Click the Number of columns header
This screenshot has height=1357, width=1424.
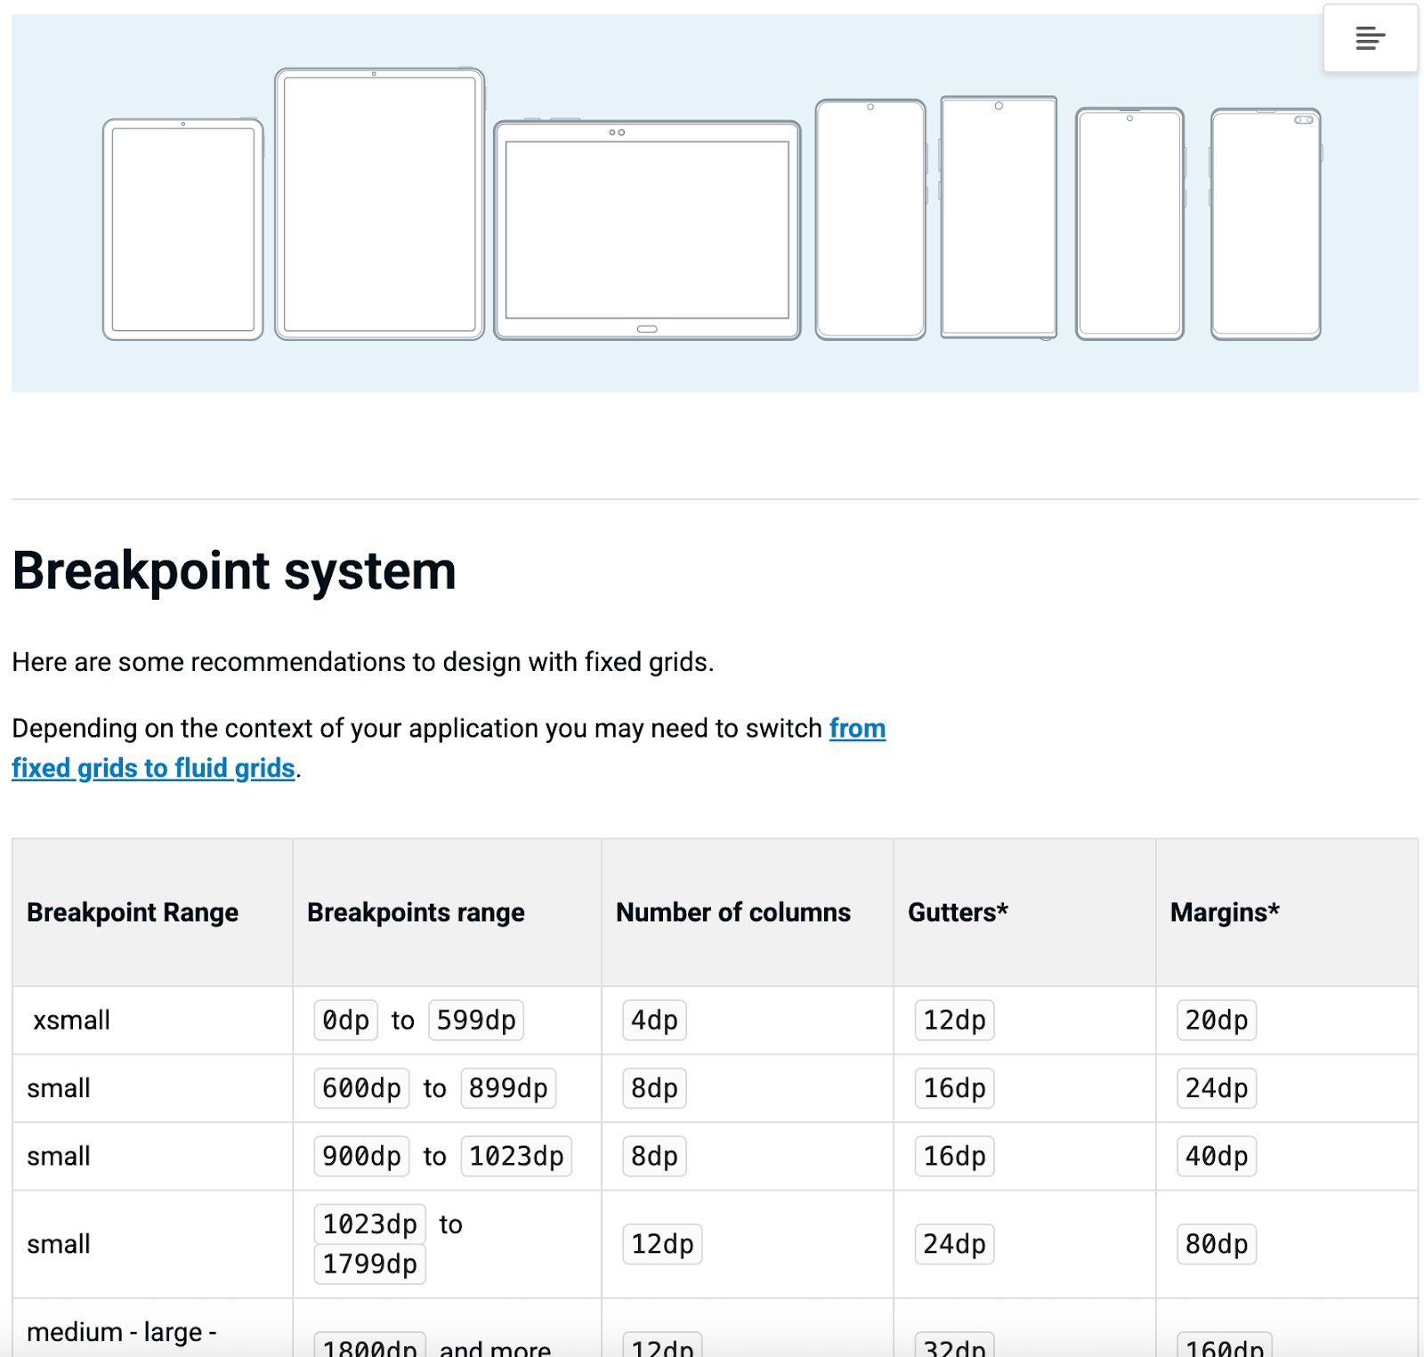pos(731,912)
